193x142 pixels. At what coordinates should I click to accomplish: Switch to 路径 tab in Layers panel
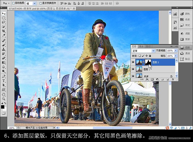pyautogui.click(x=148, y=47)
